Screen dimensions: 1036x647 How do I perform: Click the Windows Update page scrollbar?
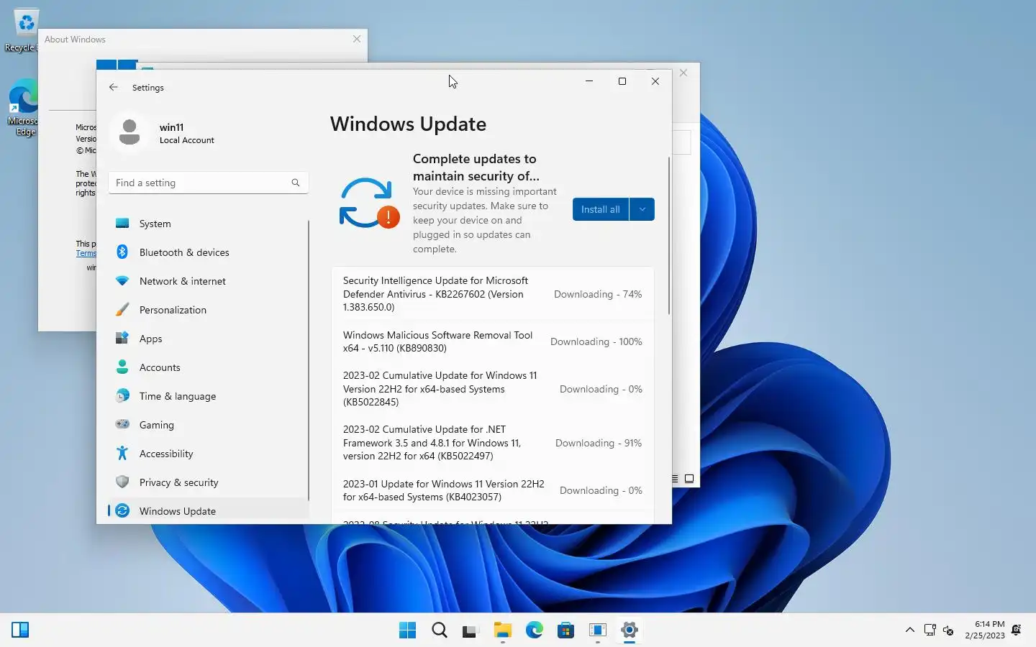tap(669, 236)
